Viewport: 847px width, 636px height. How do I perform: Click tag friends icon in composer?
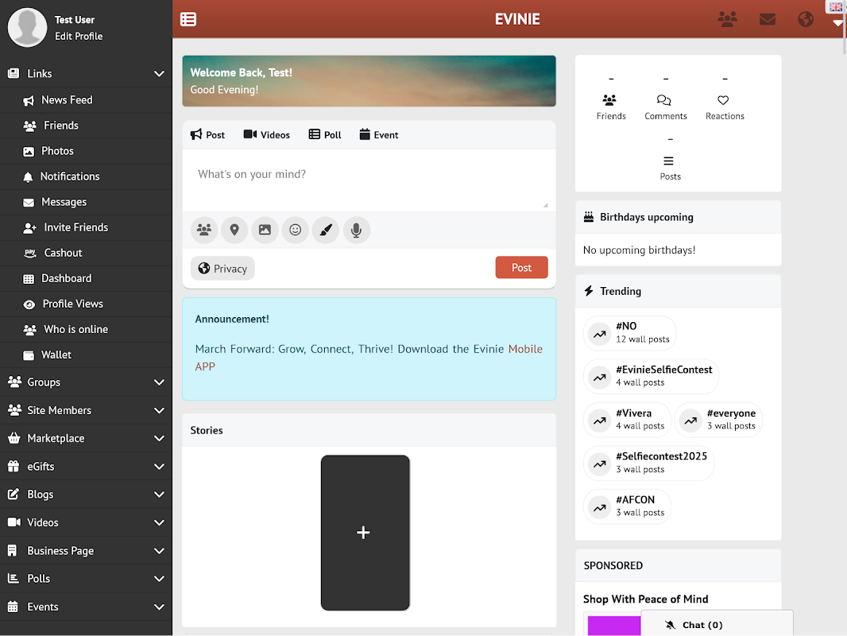click(204, 231)
